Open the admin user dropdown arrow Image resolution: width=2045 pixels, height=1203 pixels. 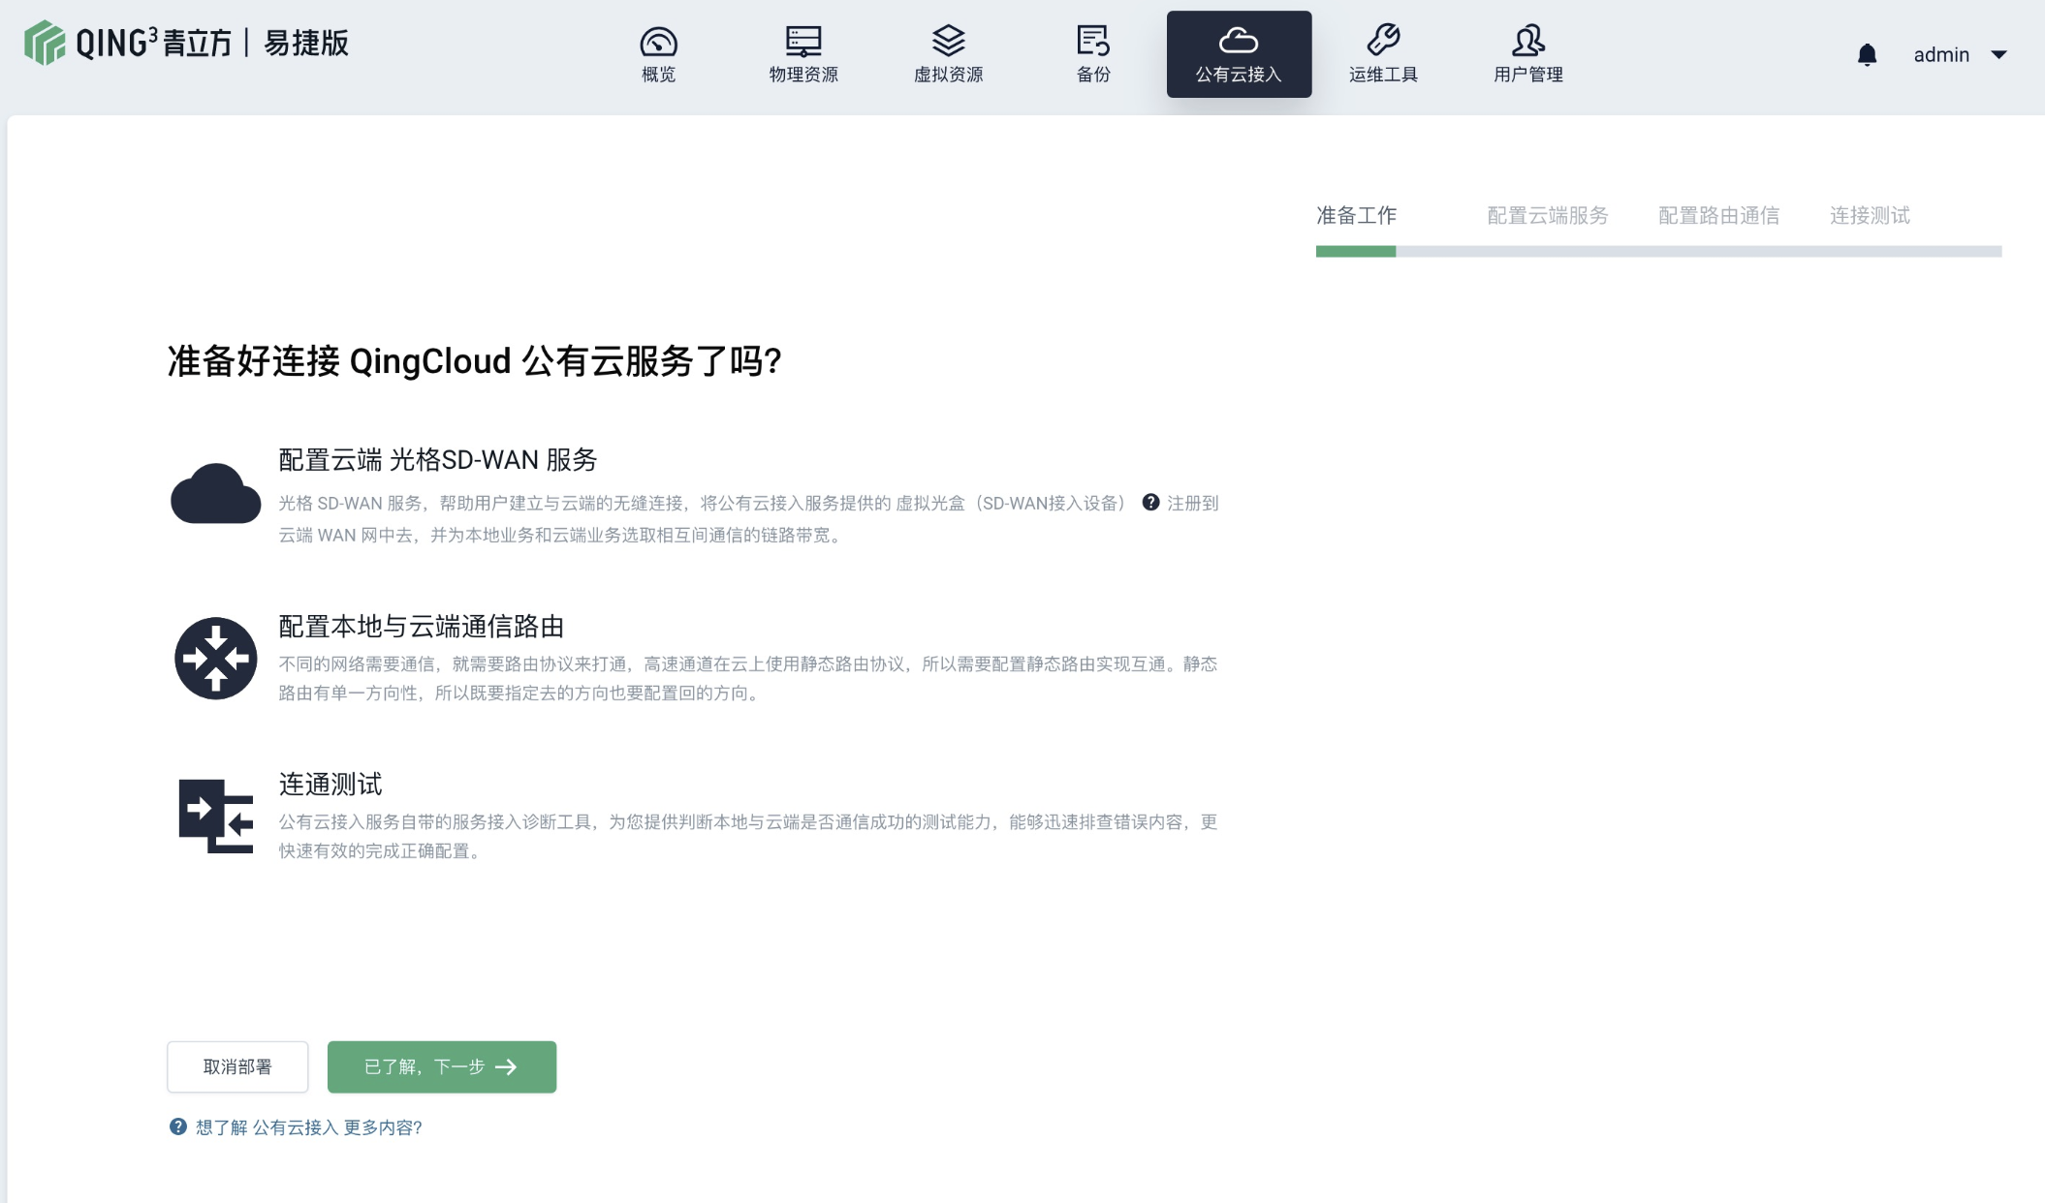point(1998,55)
